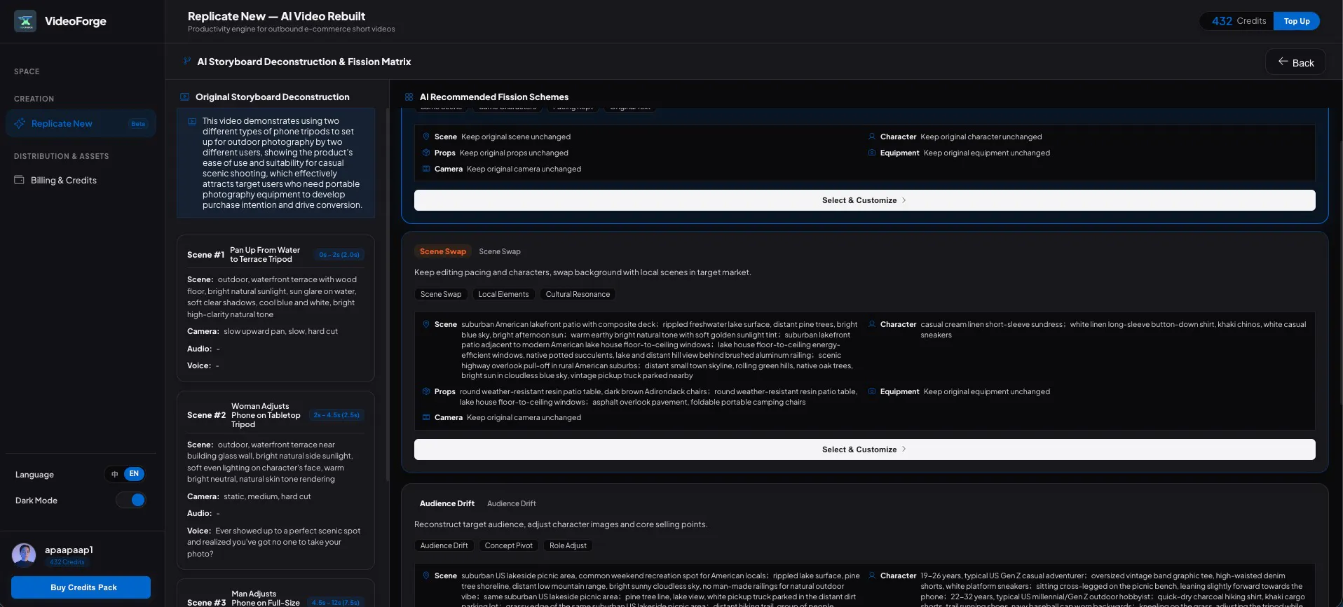Click the Replicate New sparkle icon
The height and width of the screenshot is (607, 1343).
[x=20, y=123]
